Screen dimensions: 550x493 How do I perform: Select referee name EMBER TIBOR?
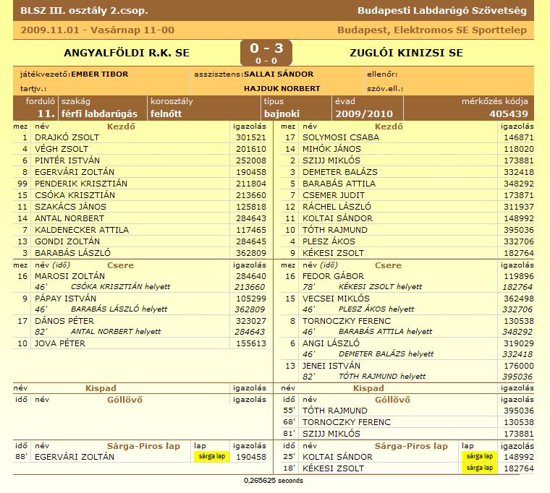click(x=100, y=74)
